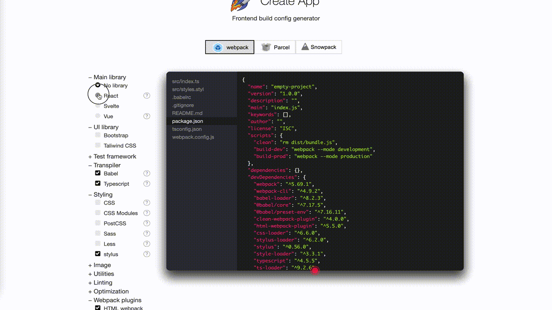The width and height of the screenshot is (552, 310).
Task: Open the Babel help question mark icon
Action: [x=147, y=173]
